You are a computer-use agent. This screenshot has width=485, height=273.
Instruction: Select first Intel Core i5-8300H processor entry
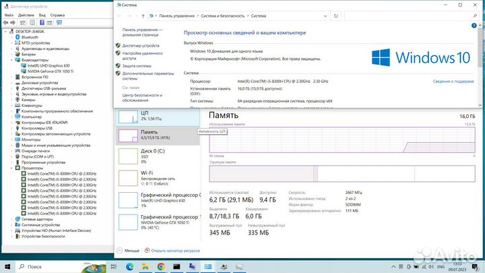(62, 174)
